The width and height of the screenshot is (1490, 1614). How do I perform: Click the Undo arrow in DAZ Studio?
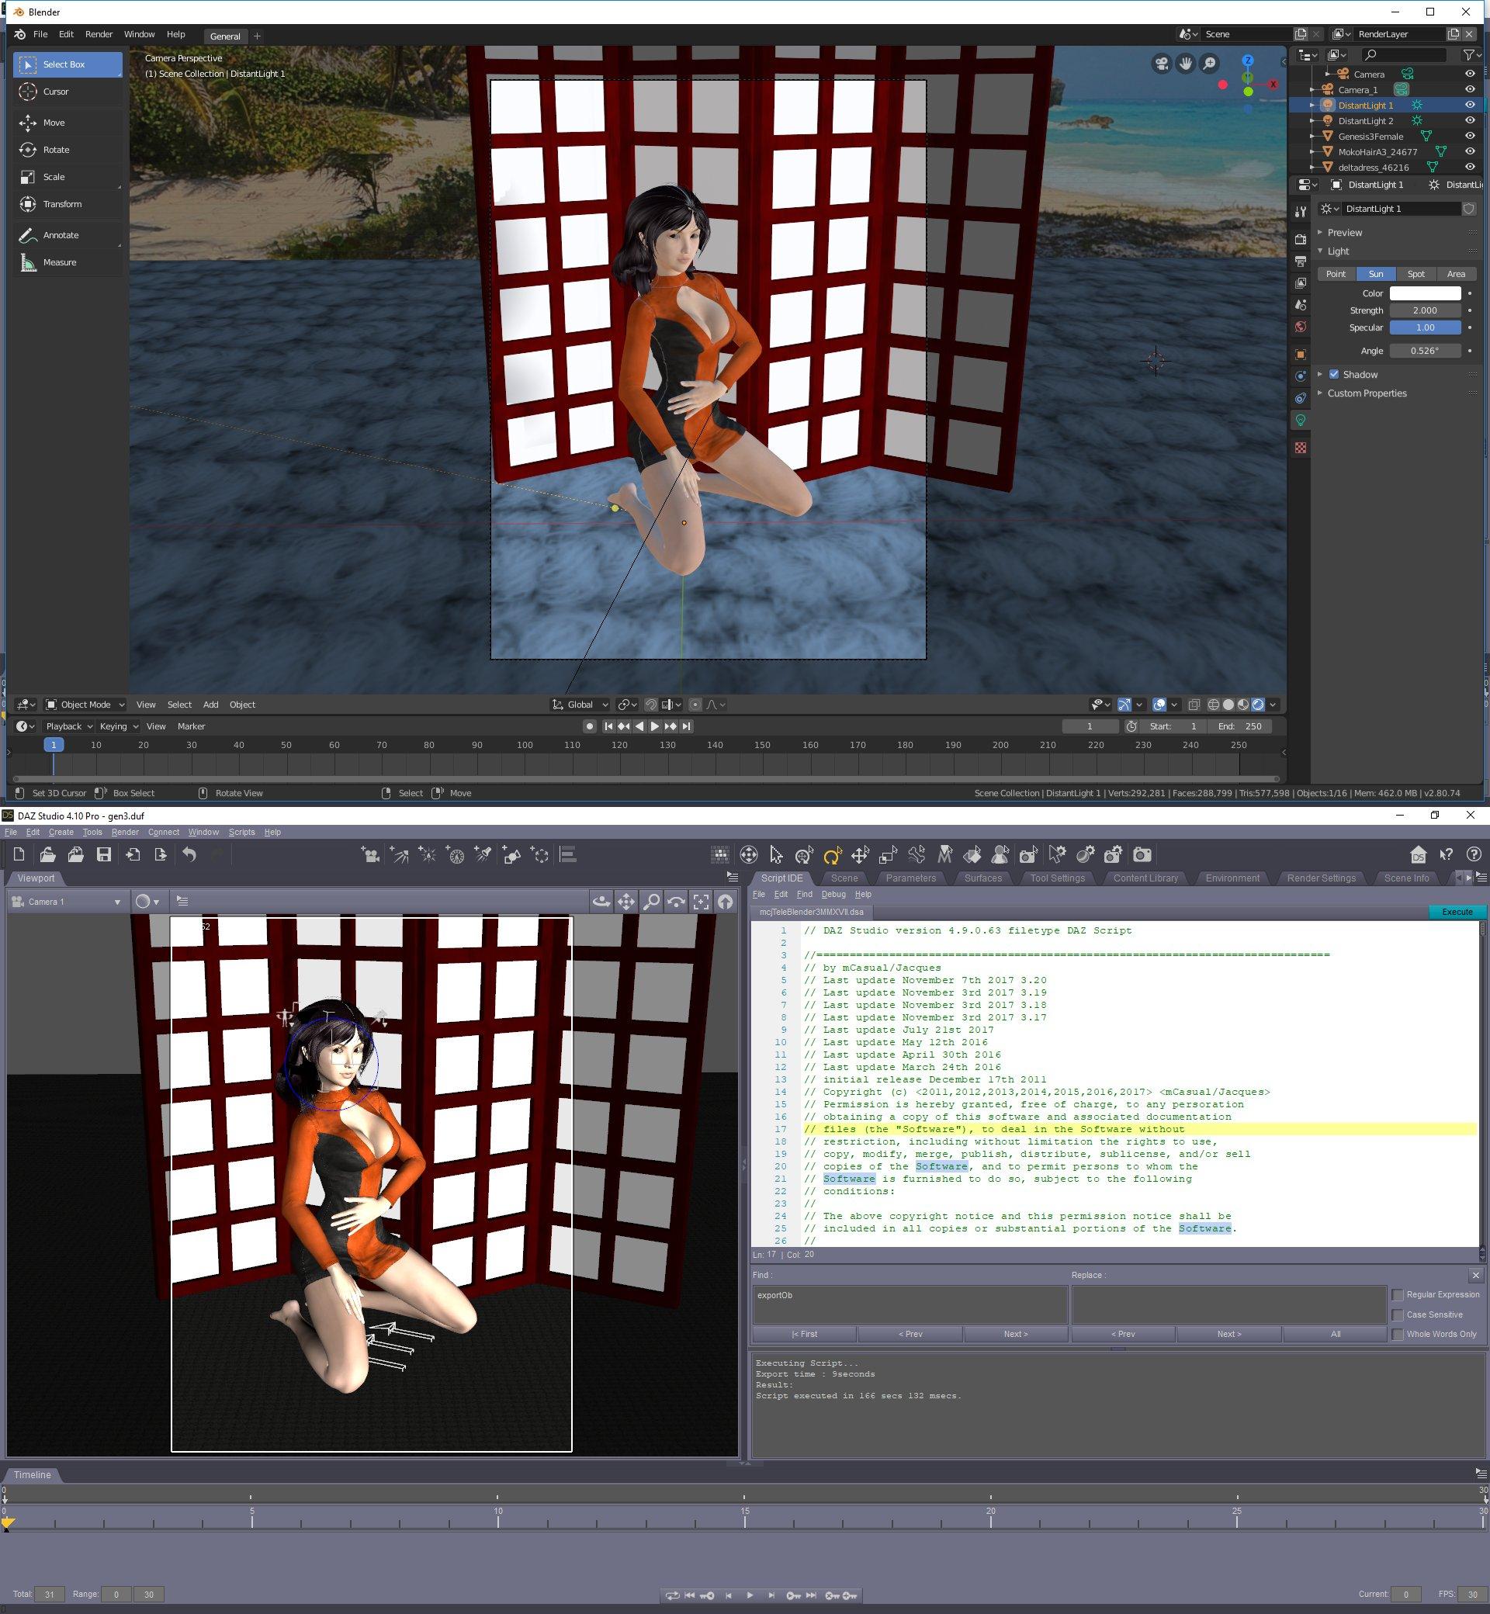pyautogui.click(x=189, y=855)
